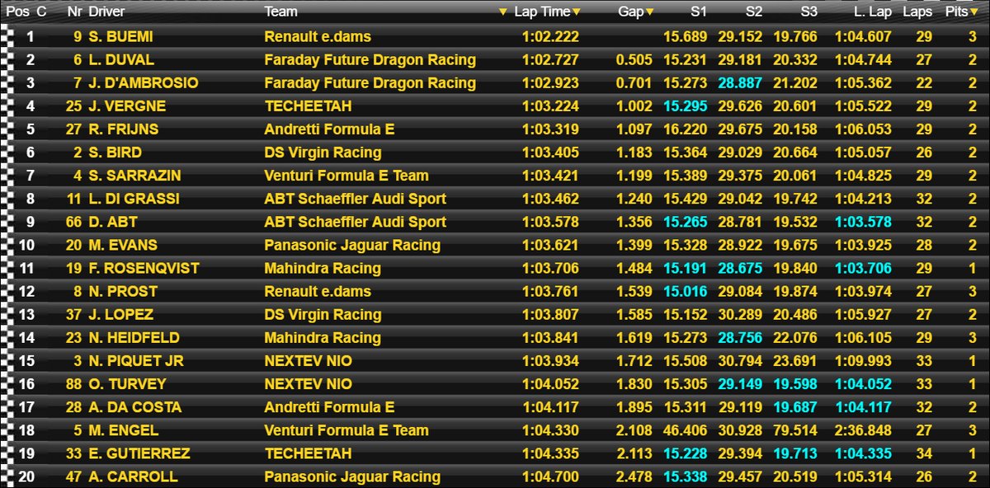
Task: Select driver J. VERGNE
Action: tap(126, 106)
